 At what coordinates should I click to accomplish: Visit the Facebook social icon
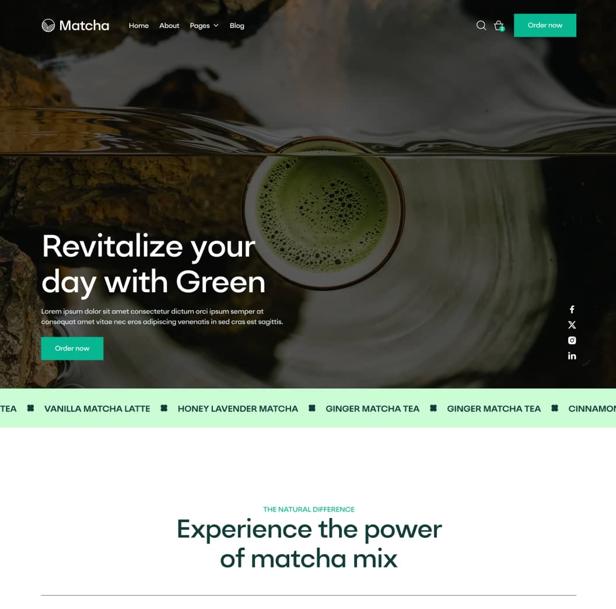pyautogui.click(x=572, y=310)
